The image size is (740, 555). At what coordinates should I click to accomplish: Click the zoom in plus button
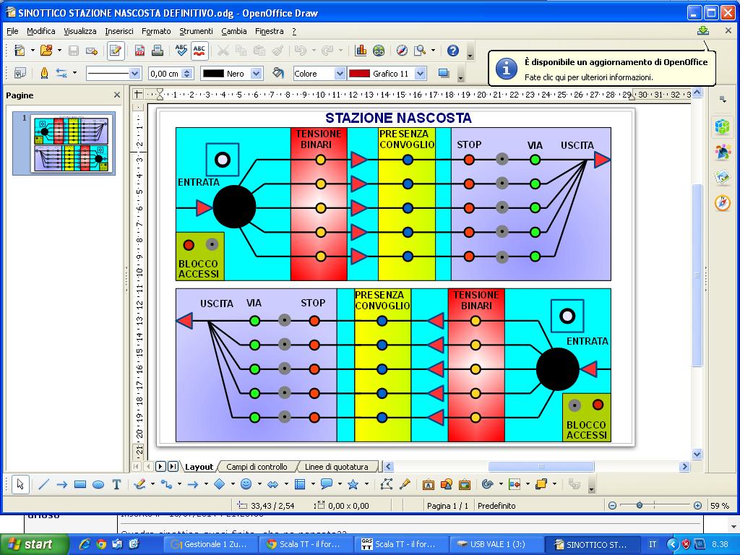[x=697, y=505]
